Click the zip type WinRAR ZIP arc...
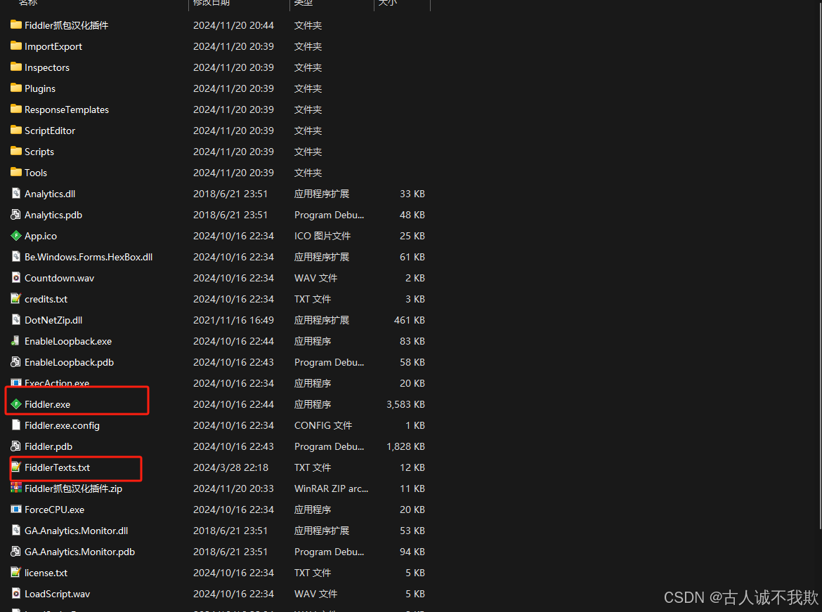Image resolution: width=822 pixels, height=612 pixels. tap(332, 488)
